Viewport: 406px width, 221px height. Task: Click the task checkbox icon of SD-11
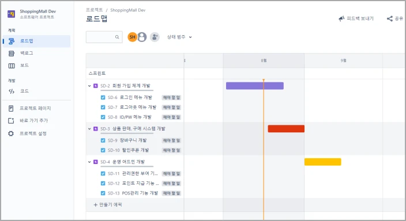coord(103,173)
